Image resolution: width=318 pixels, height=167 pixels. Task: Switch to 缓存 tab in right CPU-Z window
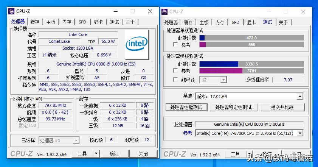[188, 22]
